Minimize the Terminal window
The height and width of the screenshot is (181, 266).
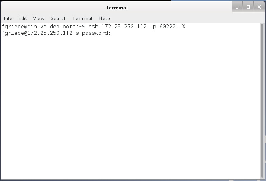pos(237,7)
